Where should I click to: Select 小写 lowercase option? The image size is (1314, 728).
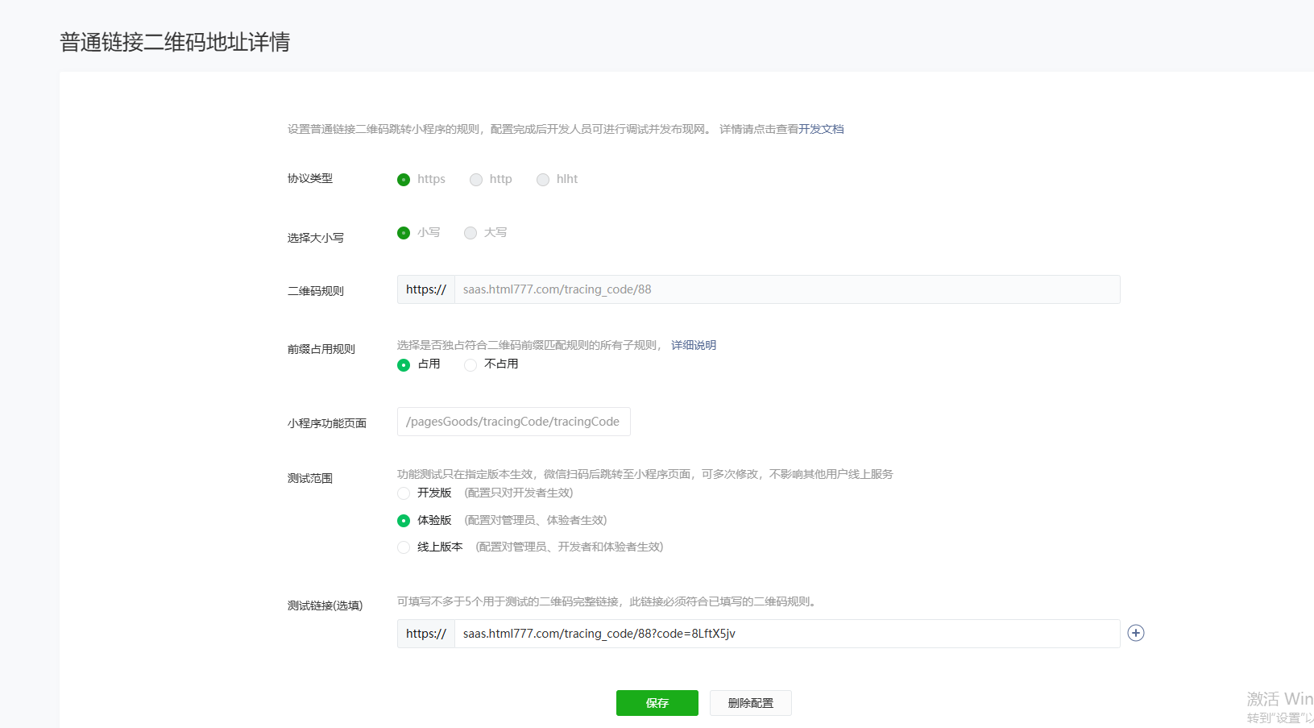coord(404,233)
